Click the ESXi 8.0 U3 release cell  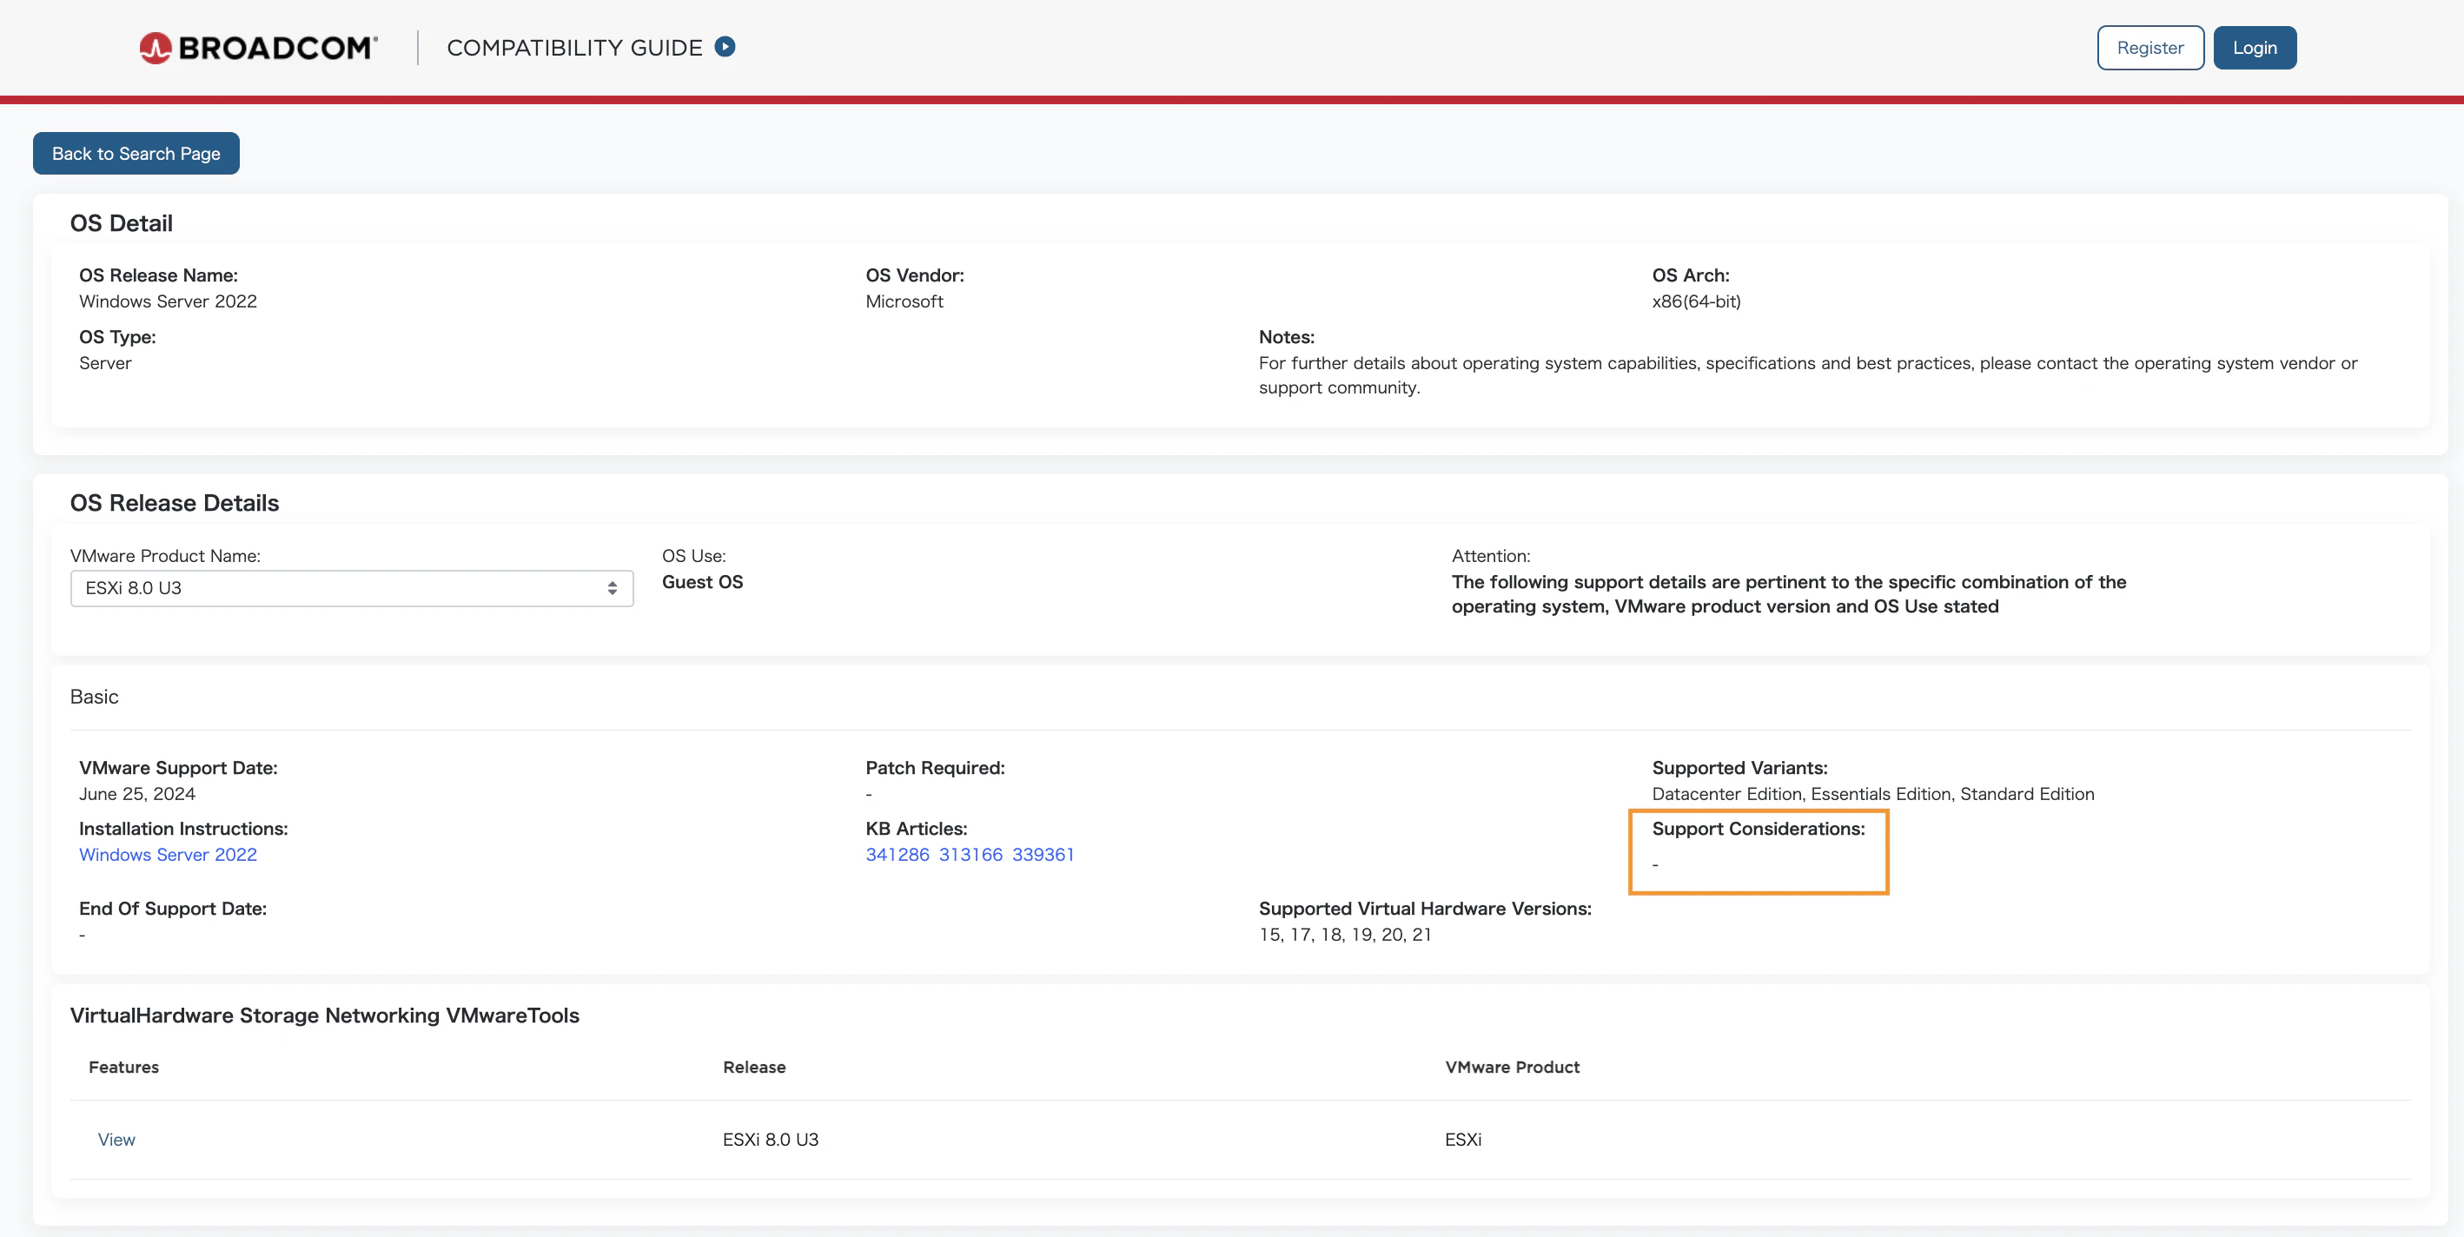[x=771, y=1140]
